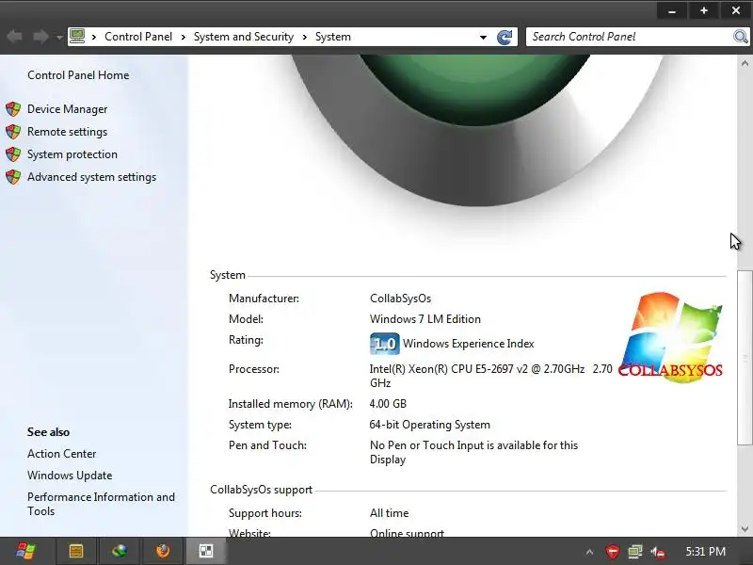Click the CollabSysOs manufacturer value
The width and height of the screenshot is (753, 565).
pos(401,299)
